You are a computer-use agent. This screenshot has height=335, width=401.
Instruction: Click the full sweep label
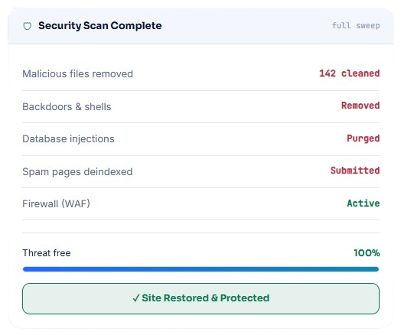click(x=356, y=25)
